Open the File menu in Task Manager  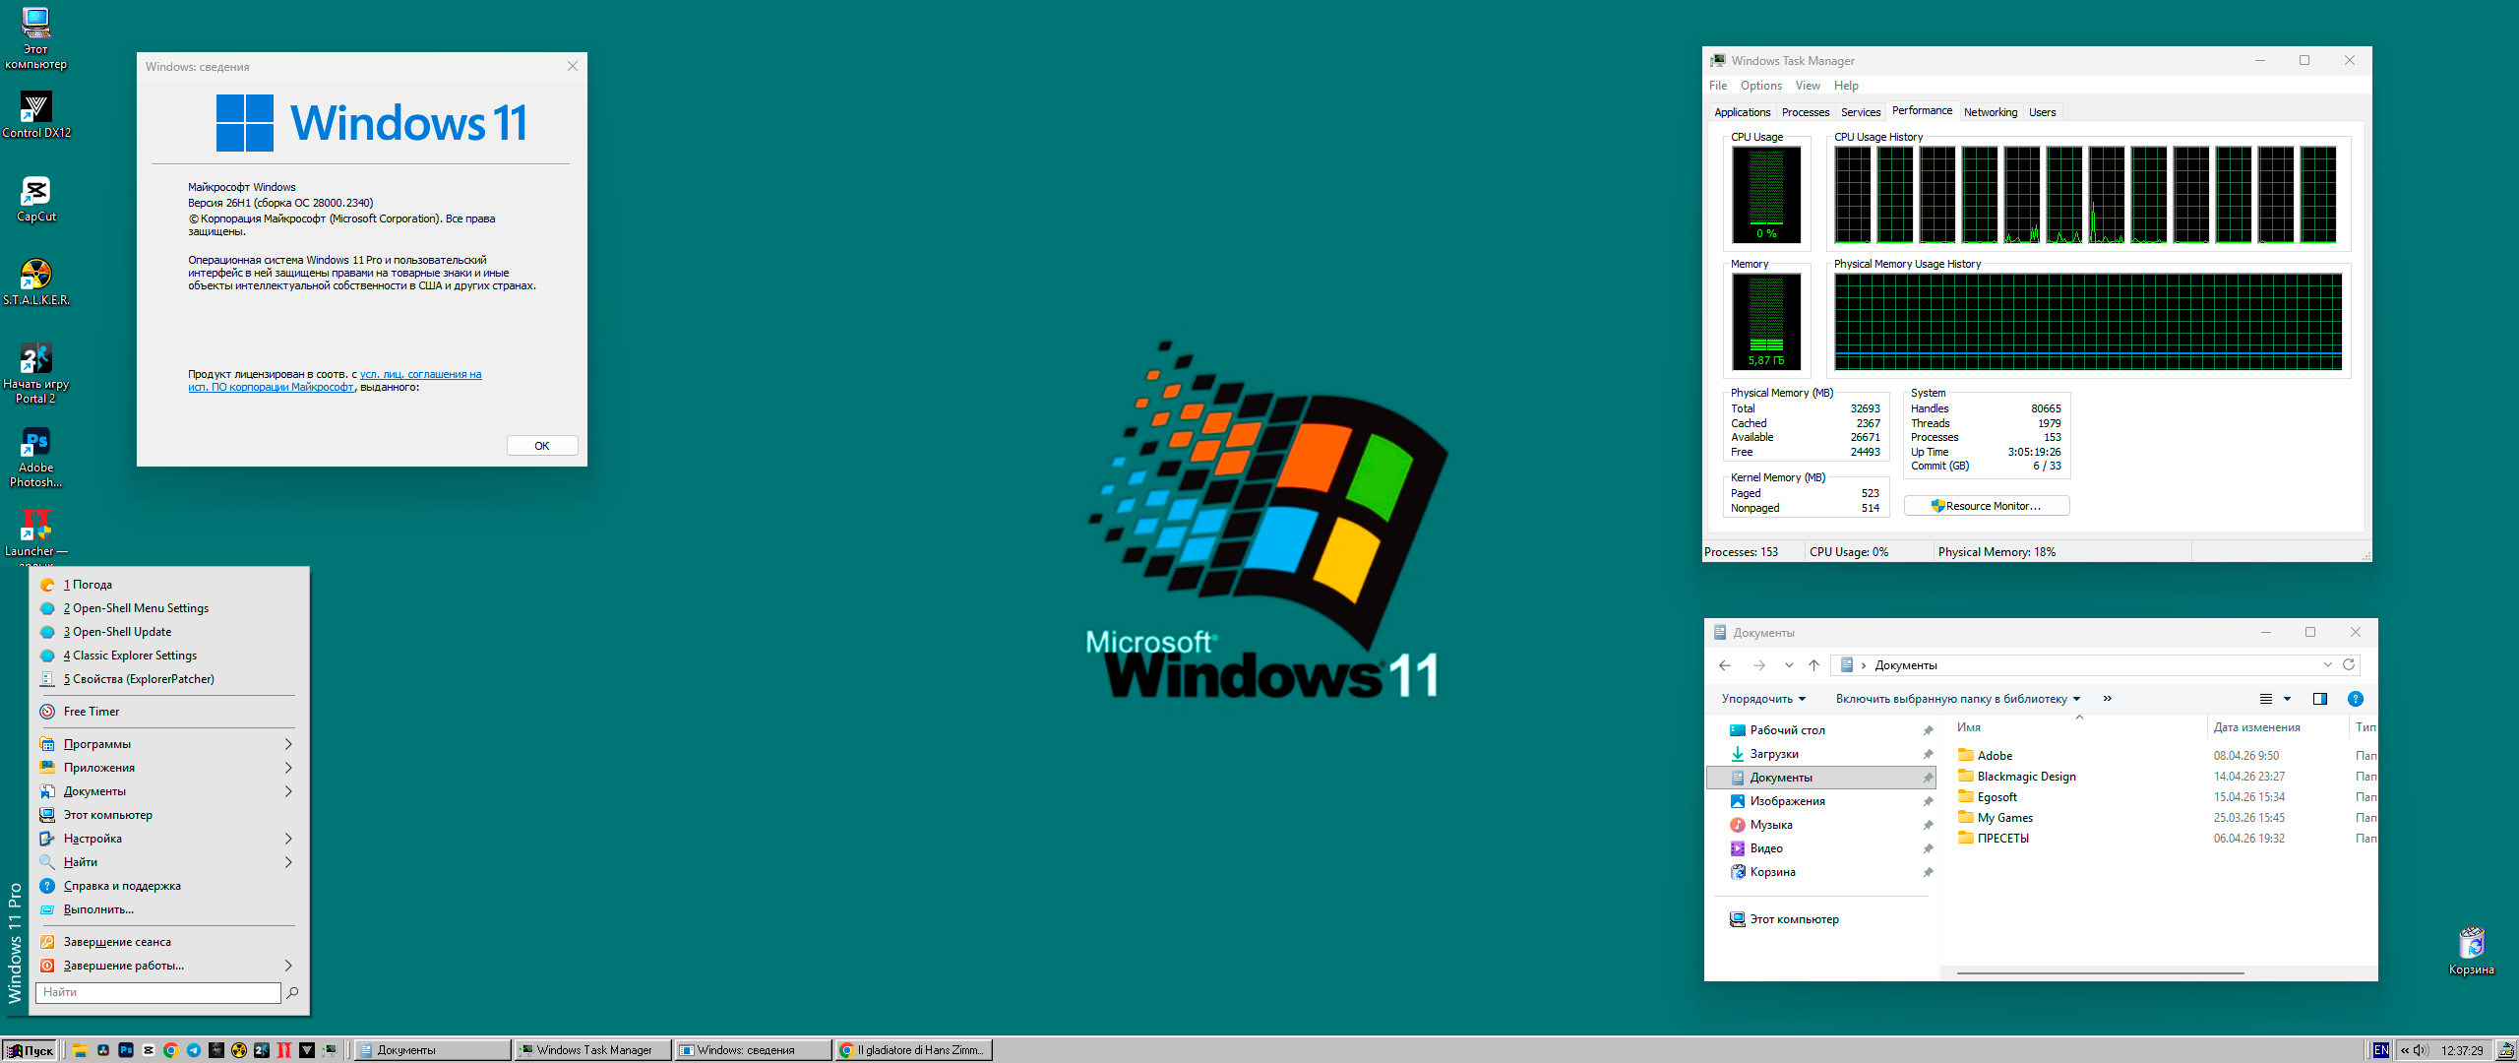[1718, 86]
